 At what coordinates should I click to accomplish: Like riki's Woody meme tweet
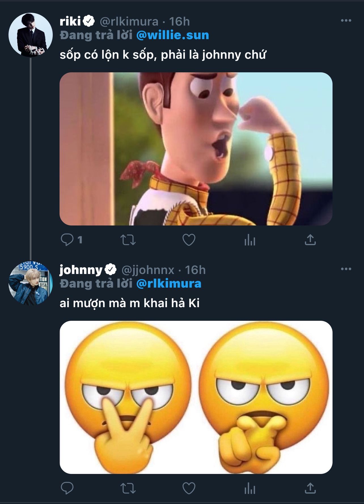pos(189,240)
